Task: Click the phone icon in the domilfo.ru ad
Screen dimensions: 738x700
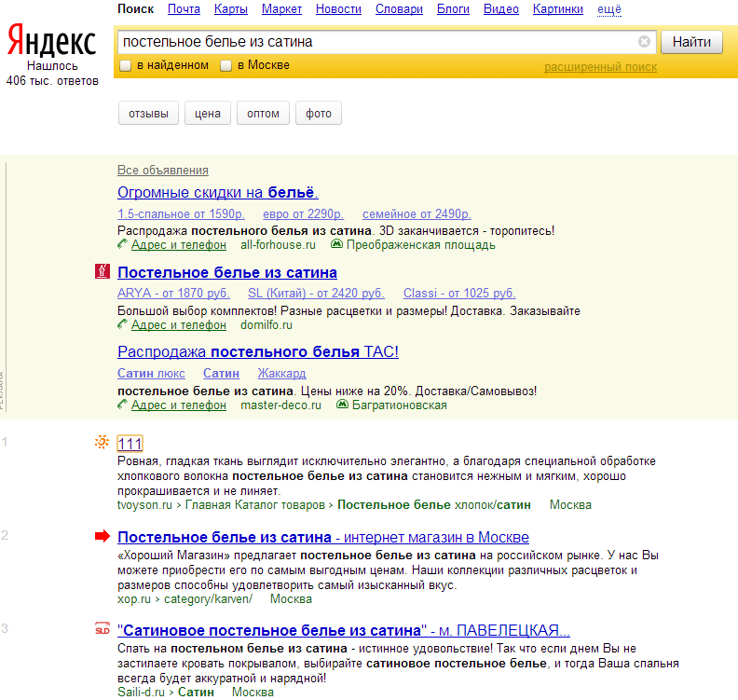Action: [x=122, y=323]
